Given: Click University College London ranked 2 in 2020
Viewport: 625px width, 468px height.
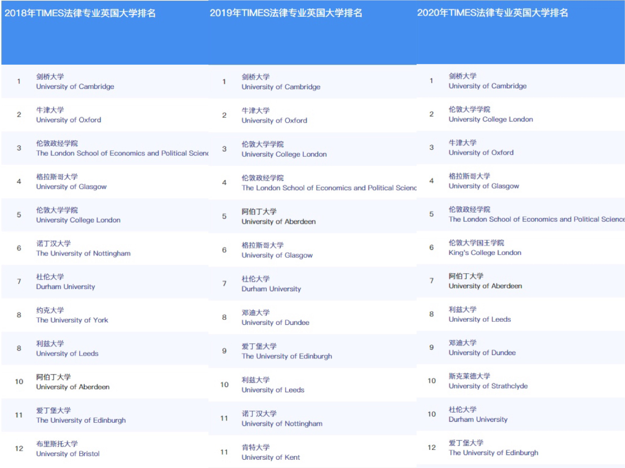Looking at the screenshot, I should [490, 119].
